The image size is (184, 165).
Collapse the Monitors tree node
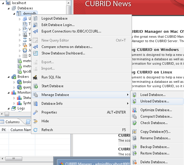click(x=8, y=93)
